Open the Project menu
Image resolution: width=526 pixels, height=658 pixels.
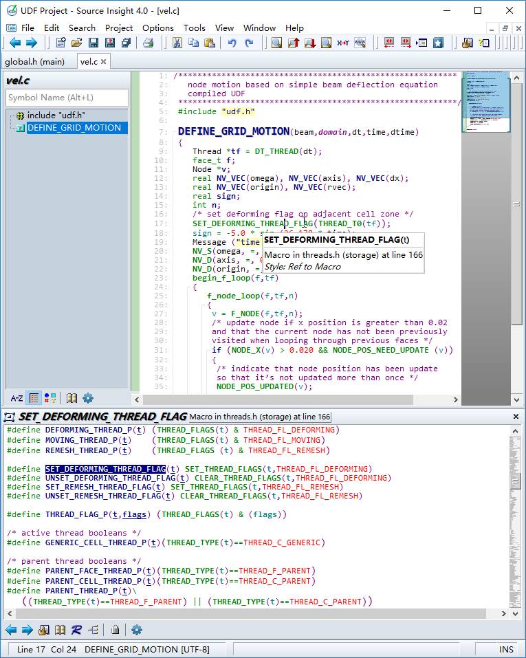coord(118,28)
